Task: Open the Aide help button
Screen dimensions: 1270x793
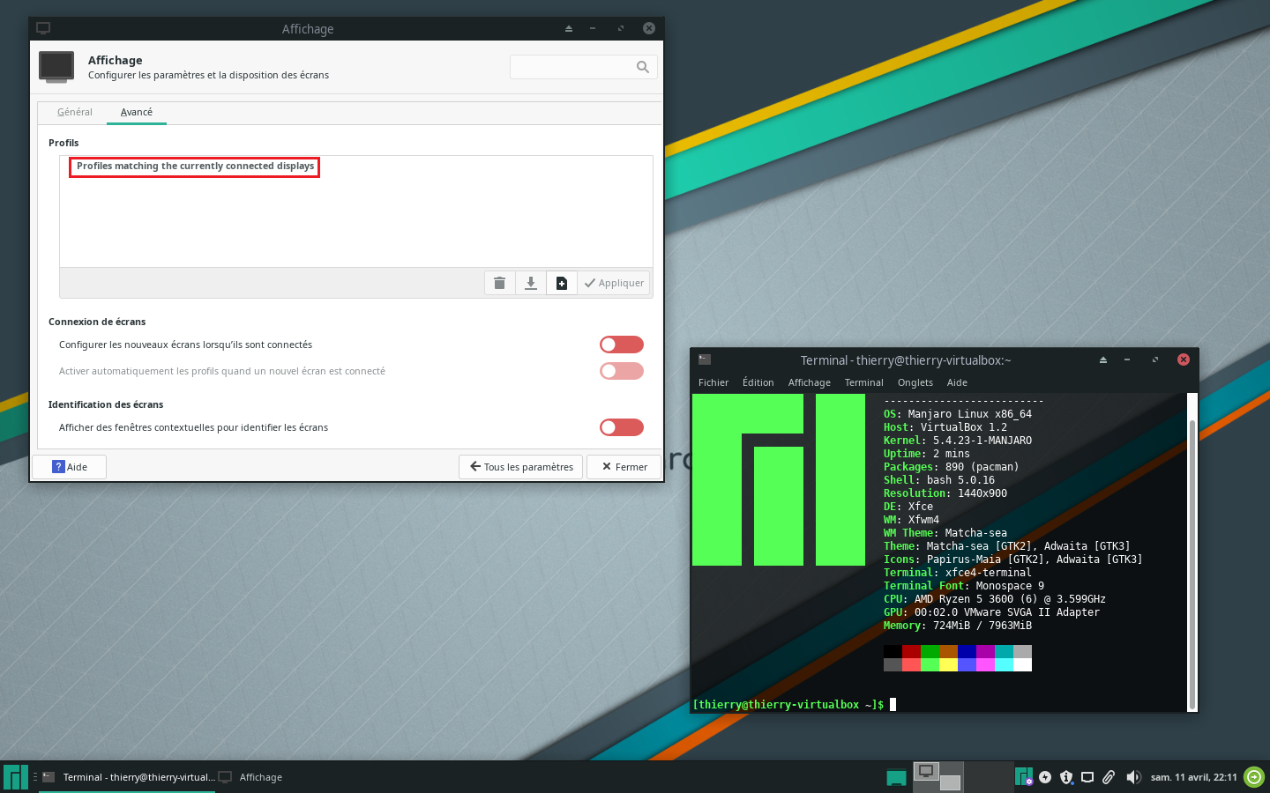Action: click(x=70, y=467)
